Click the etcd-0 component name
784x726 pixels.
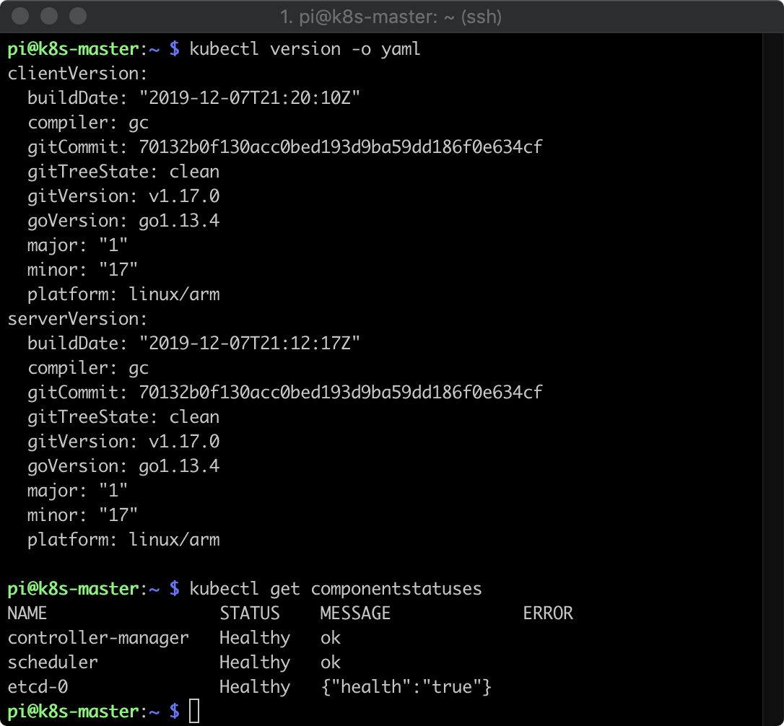(x=38, y=687)
